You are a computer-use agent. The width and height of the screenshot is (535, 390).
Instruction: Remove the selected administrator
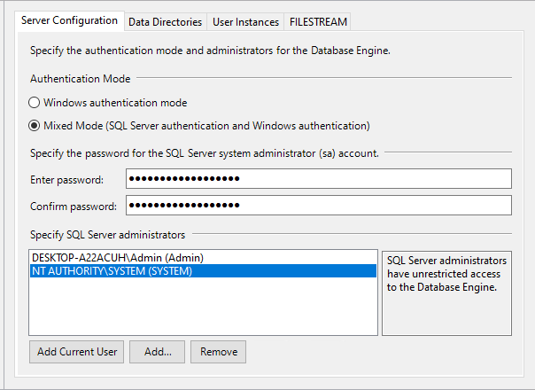pyautogui.click(x=219, y=352)
